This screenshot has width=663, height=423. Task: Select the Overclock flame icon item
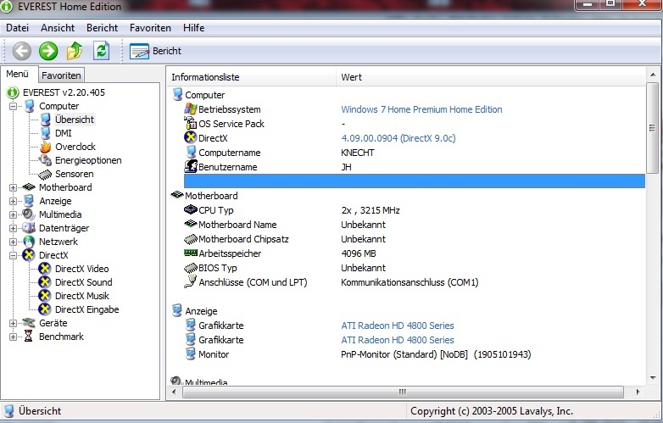pos(75,147)
